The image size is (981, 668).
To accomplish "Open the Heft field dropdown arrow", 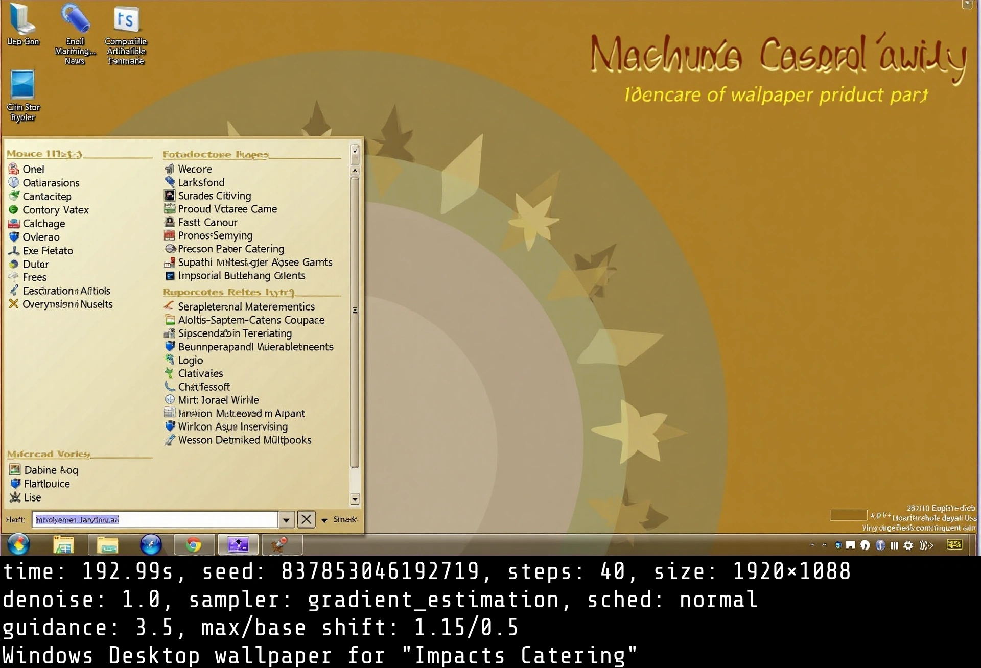I will click(286, 519).
